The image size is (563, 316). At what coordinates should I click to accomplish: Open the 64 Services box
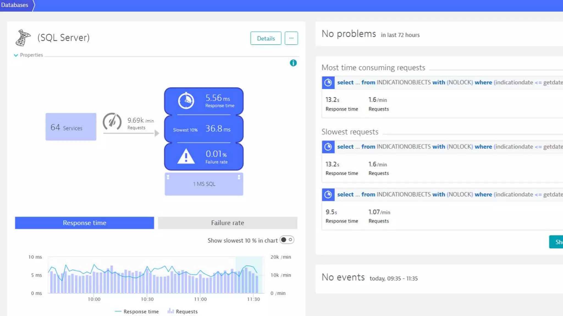pyautogui.click(x=71, y=127)
